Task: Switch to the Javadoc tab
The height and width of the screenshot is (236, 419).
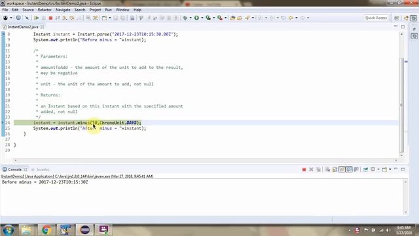Action: [x=43, y=170]
